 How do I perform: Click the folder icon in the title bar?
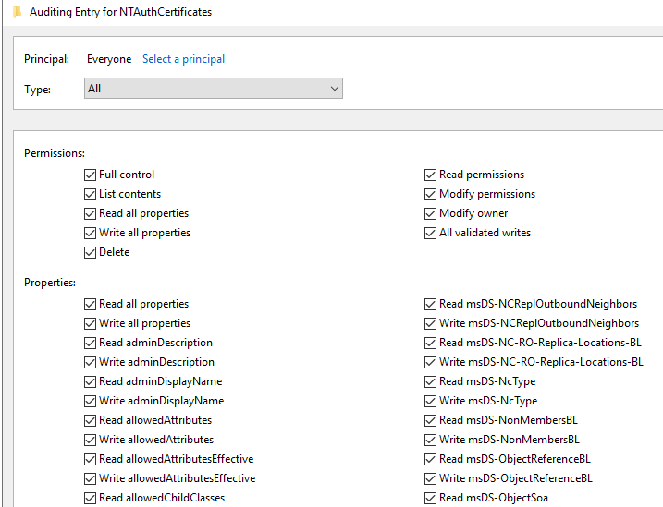17,12
